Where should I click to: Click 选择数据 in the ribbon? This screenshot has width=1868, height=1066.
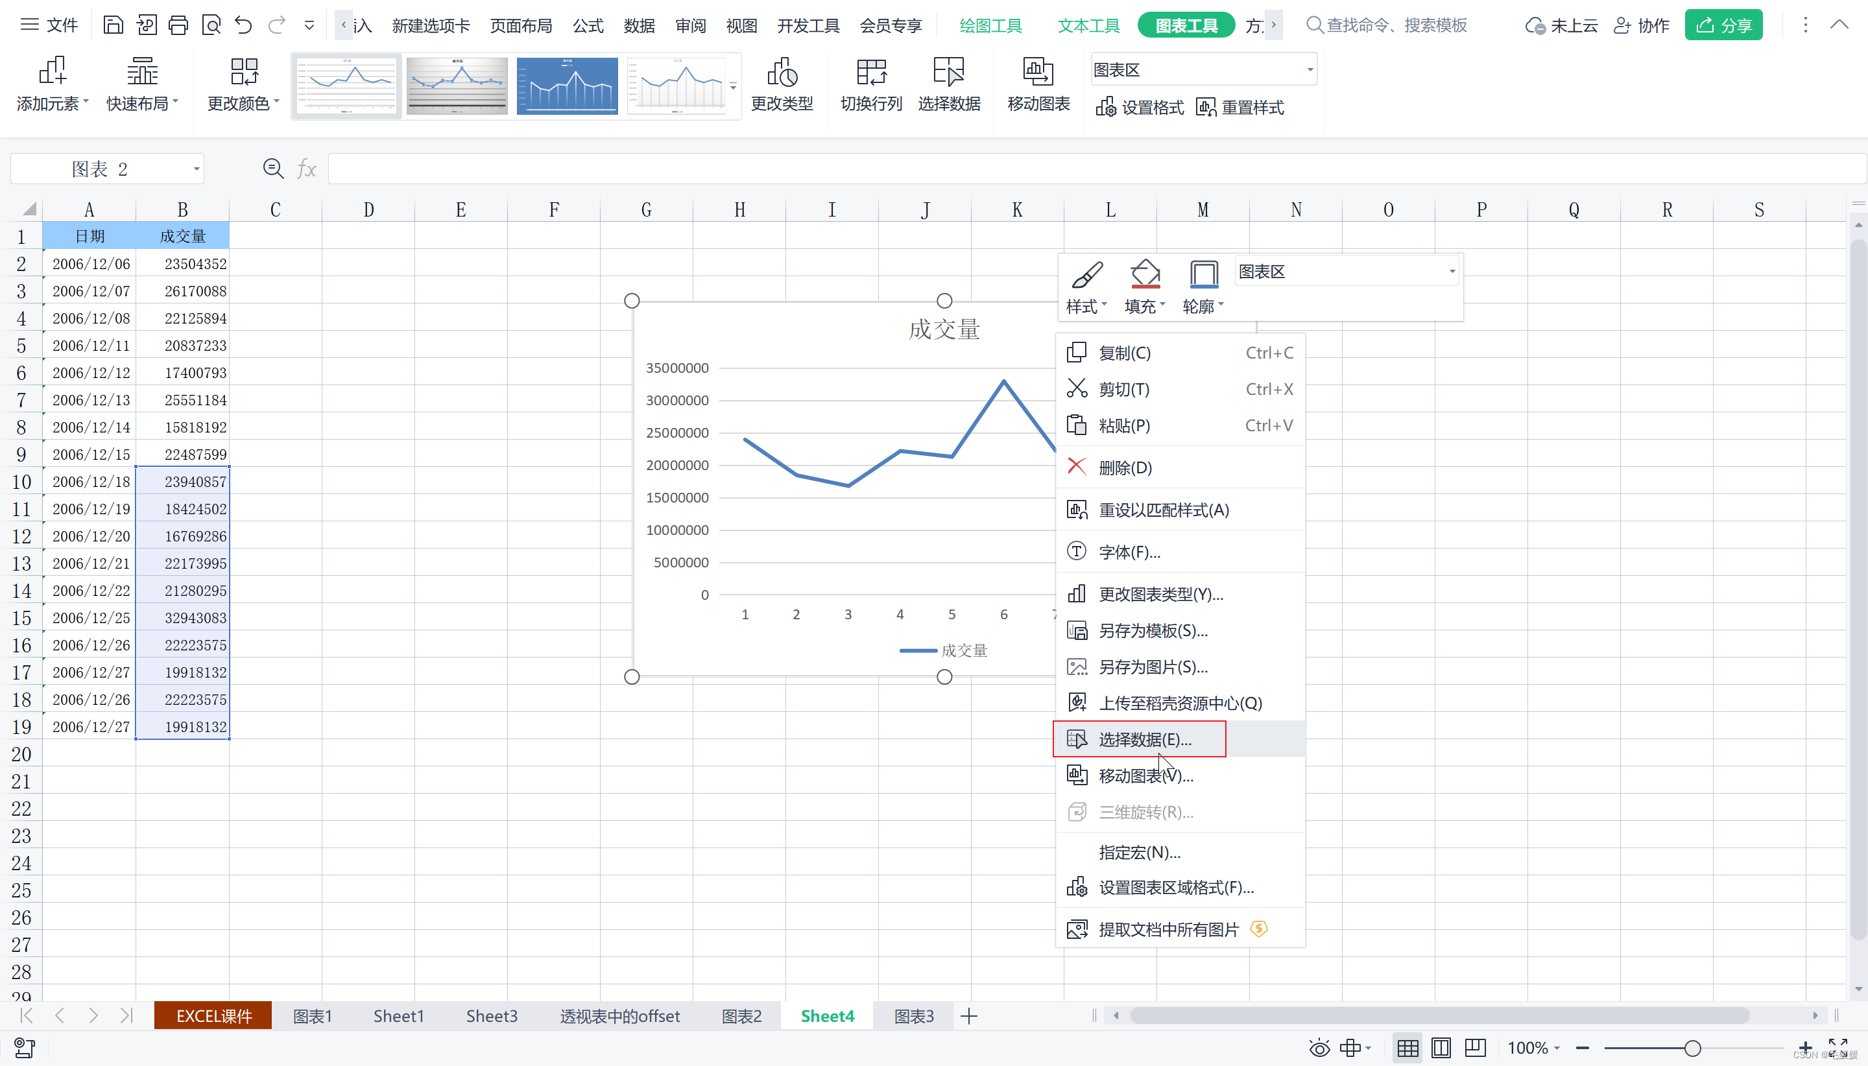949,84
